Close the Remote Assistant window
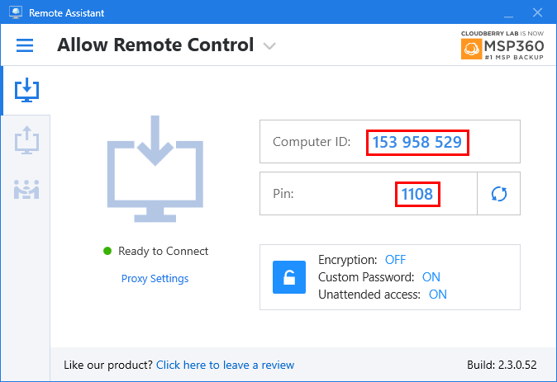The width and height of the screenshot is (557, 382). [537, 12]
